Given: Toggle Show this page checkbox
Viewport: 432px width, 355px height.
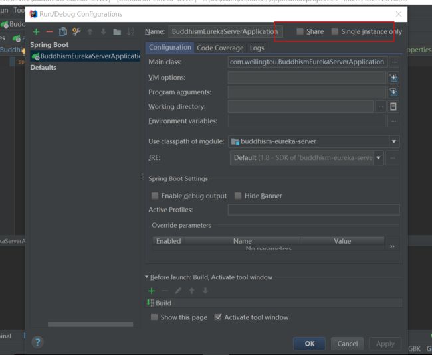Looking at the screenshot, I should 154,317.
